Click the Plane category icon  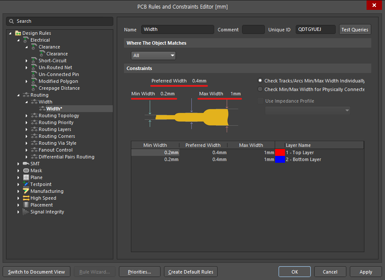click(x=26, y=177)
